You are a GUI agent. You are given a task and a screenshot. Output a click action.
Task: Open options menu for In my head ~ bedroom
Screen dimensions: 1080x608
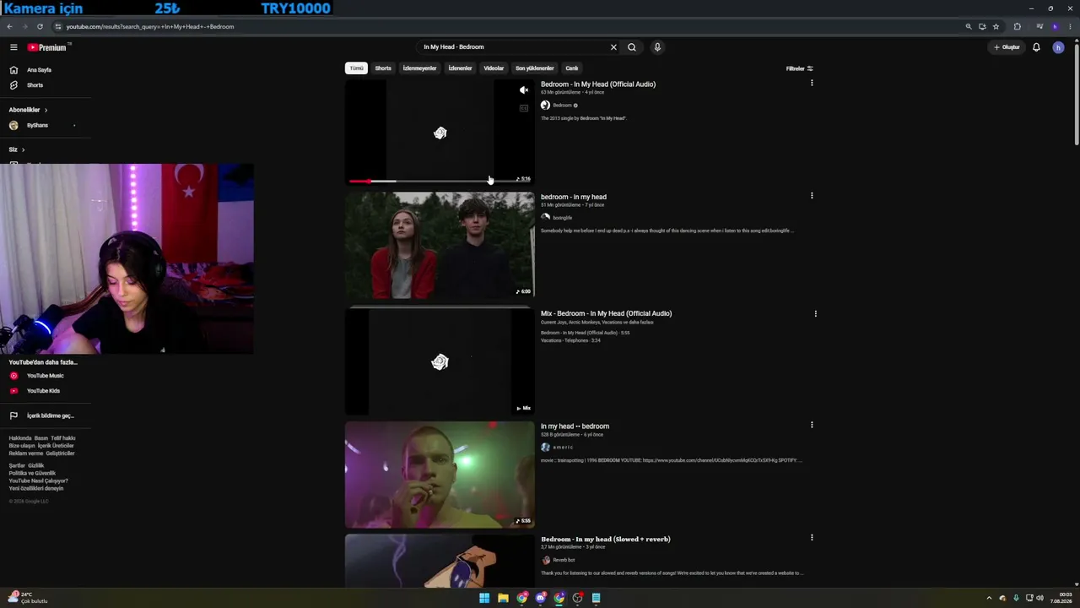pos(812,425)
